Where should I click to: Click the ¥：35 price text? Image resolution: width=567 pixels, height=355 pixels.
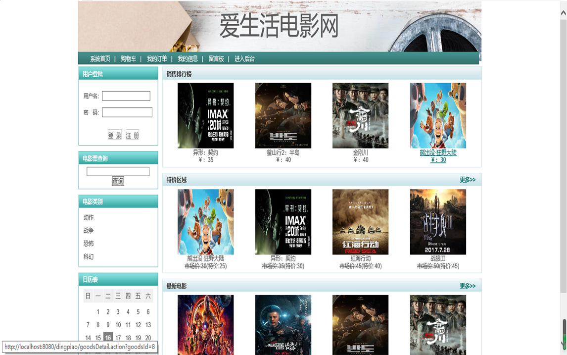tap(205, 160)
